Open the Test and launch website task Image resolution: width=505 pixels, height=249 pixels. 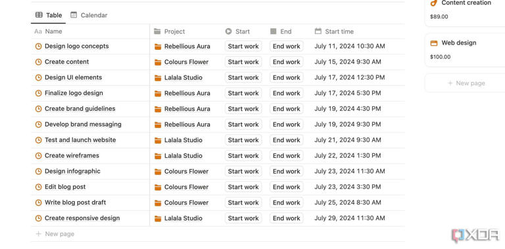(x=80, y=140)
